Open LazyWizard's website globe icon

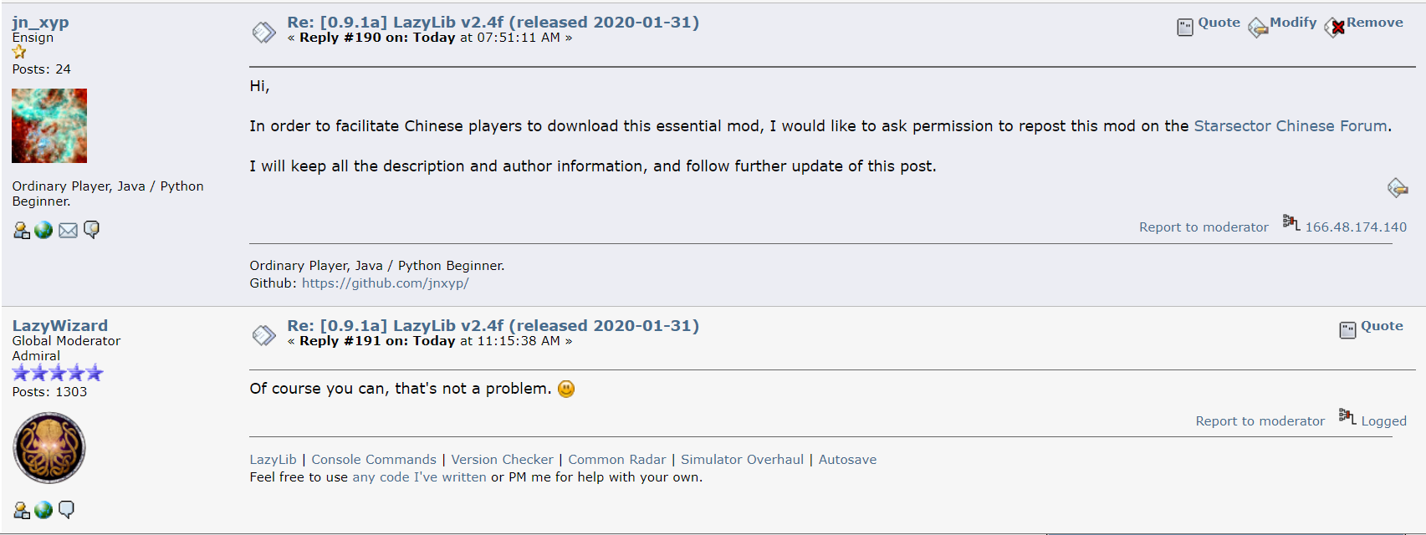tap(43, 510)
